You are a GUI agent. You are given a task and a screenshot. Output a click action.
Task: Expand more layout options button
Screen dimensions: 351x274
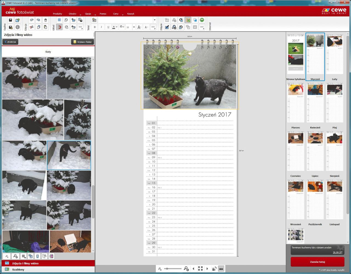pyautogui.click(x=80, y=27)
